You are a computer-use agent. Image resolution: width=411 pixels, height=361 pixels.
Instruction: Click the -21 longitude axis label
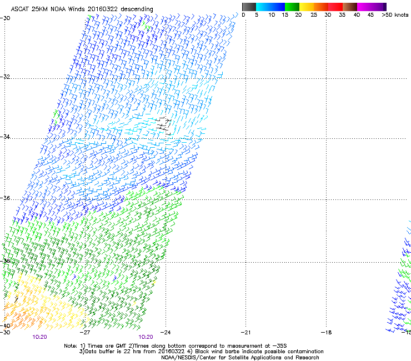[245, 333]
